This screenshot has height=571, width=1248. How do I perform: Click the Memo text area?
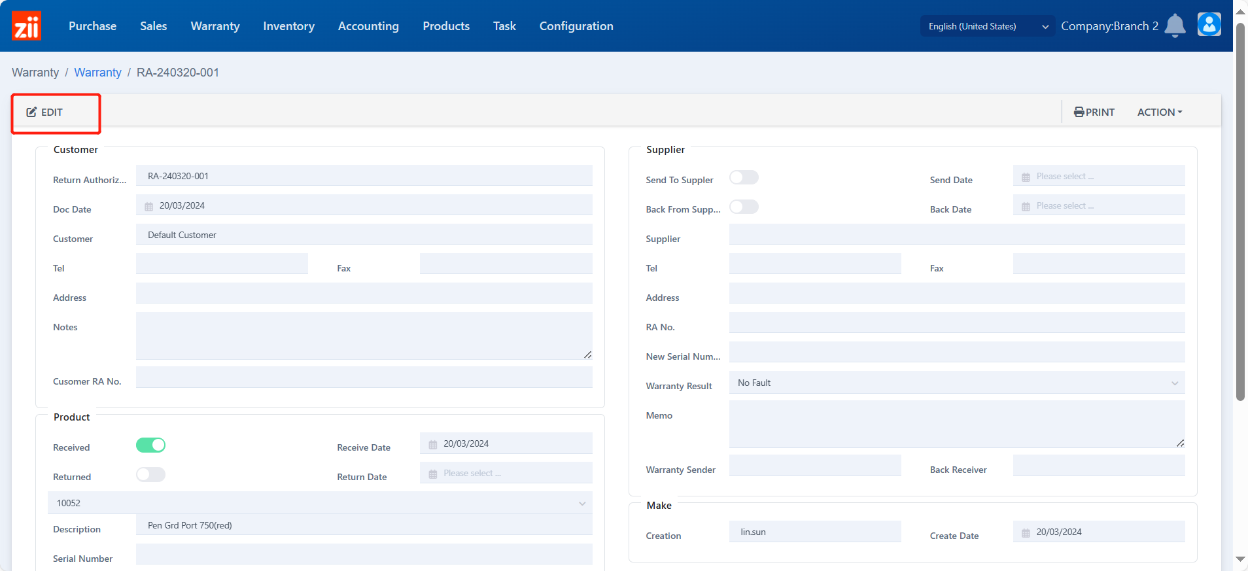[x=957, y=424]
